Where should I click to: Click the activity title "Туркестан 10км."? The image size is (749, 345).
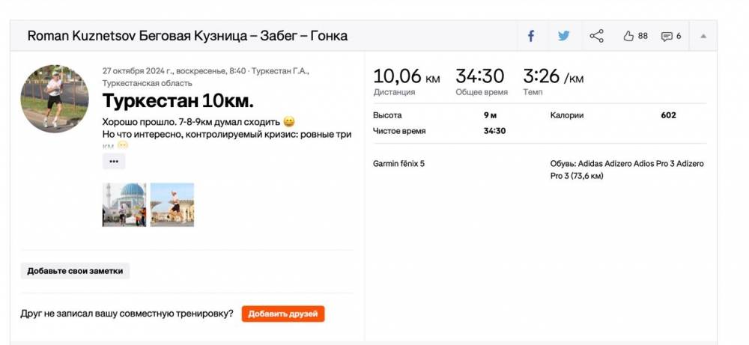178,100
